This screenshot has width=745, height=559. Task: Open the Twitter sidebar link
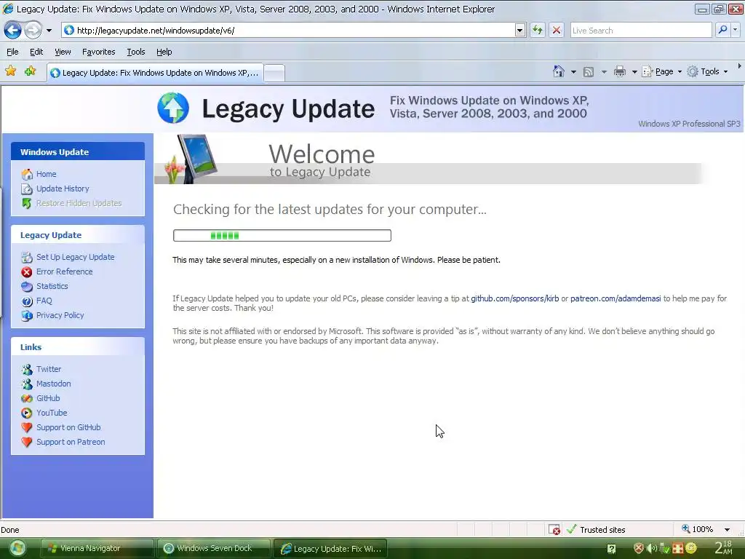pos(49,369)
